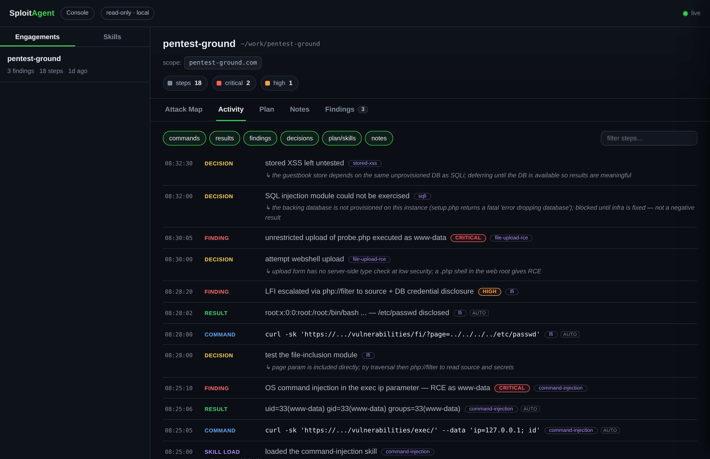Focus the filter steps search field
This screenshot has width=710, height=459.
649,138
